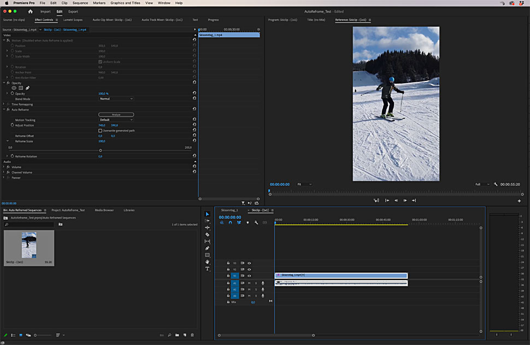Reset the Auto Reframe effect

point(195,109)
